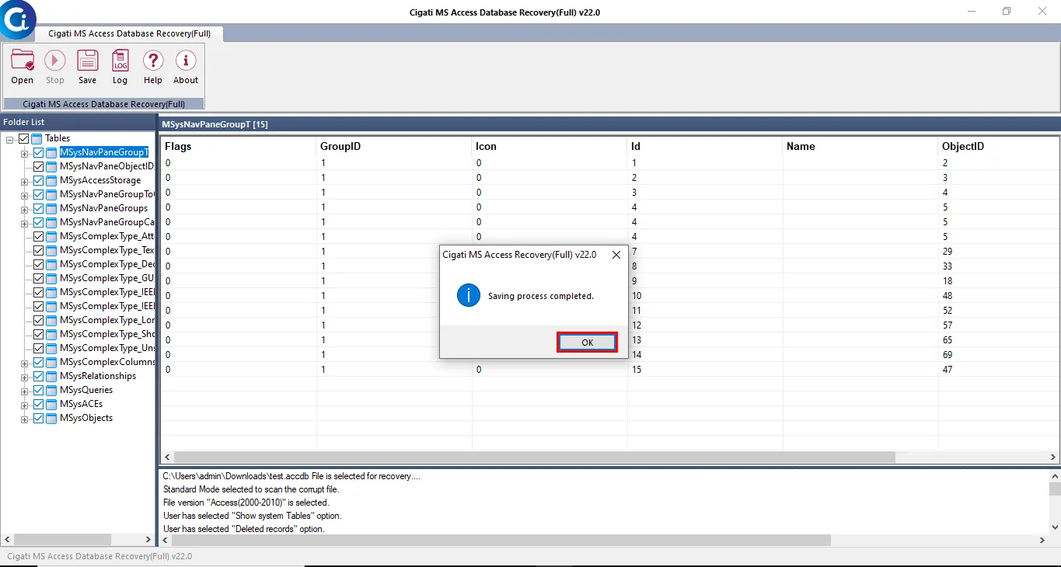Uncheck the Tables root checkbox
Viewport: 1061px width, 567px height.
[x=24, y=138]
